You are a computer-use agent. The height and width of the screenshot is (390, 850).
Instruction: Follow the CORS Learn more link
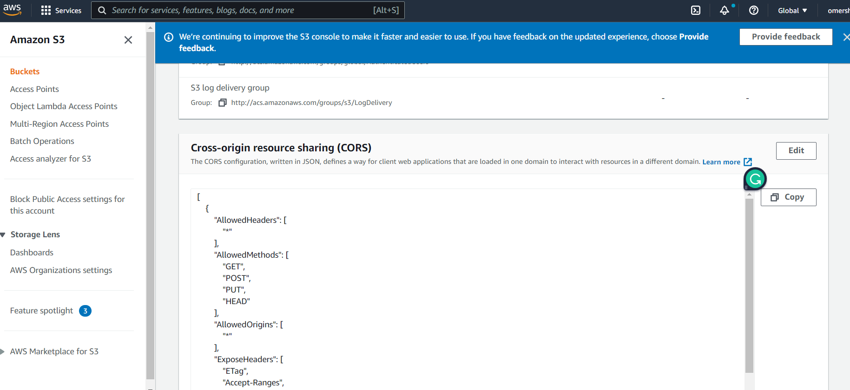point(721,162)
